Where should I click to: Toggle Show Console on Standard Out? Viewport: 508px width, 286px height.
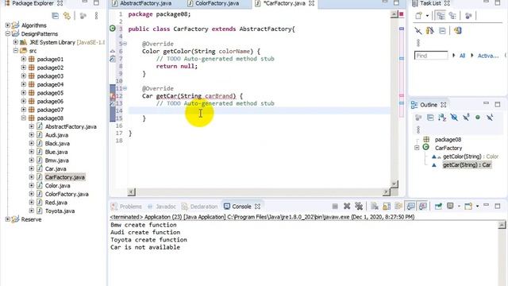tap(411, 207)
